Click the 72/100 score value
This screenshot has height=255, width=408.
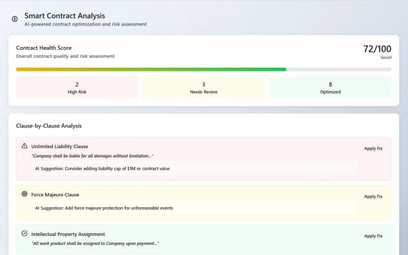tap(377, 49)
